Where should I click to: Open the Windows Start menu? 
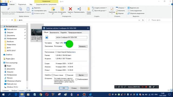(x=3, y=95)
